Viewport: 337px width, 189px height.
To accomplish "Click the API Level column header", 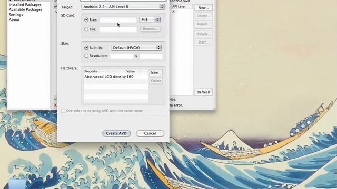I will (x=182, y=6).
